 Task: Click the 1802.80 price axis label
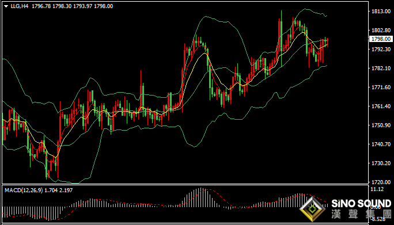[x=381, y=30]
